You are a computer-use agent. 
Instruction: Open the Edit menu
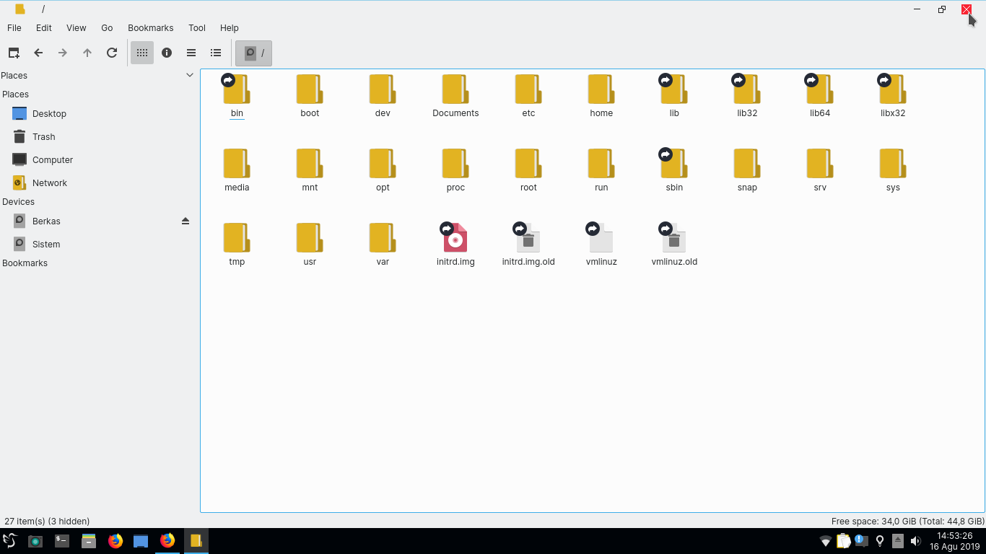point(44,28)
